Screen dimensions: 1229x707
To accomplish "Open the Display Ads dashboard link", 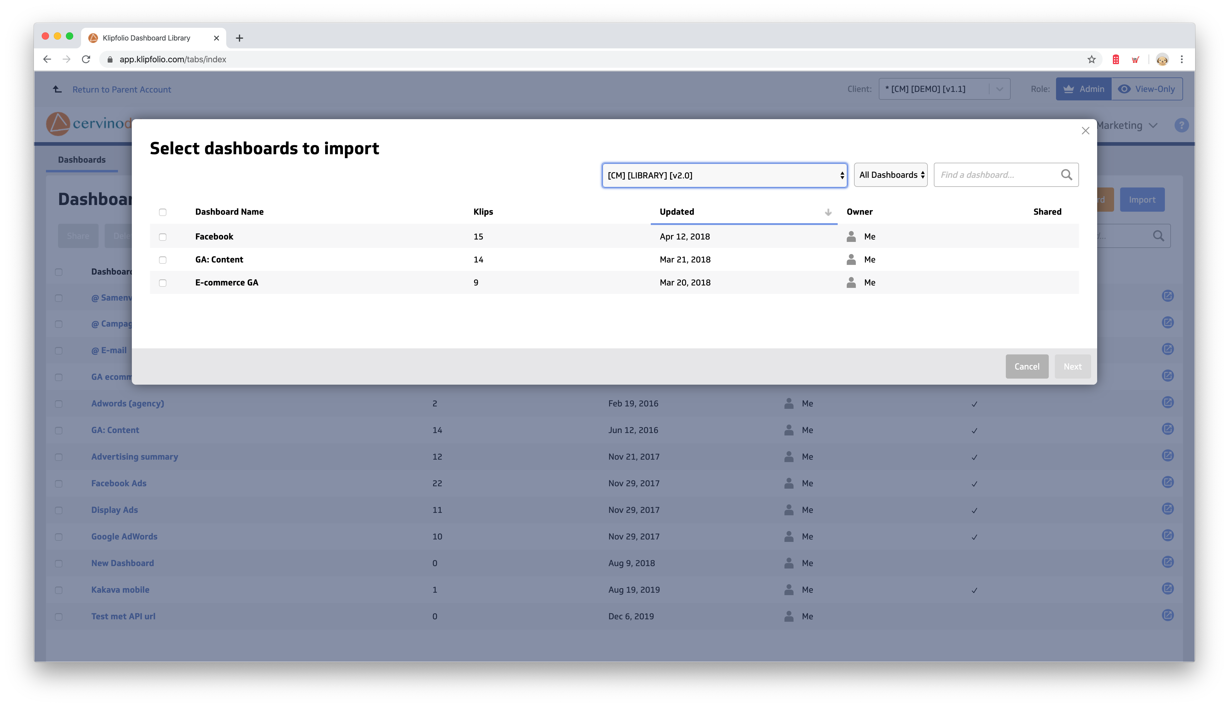I will (115, 509).
